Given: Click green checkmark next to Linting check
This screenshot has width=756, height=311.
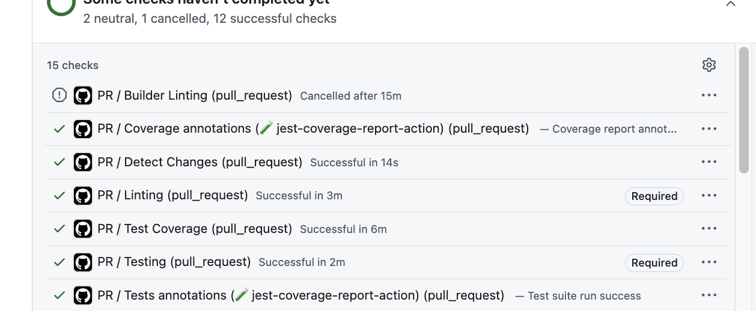Looking at the screenshot, I should pos(59,196).
